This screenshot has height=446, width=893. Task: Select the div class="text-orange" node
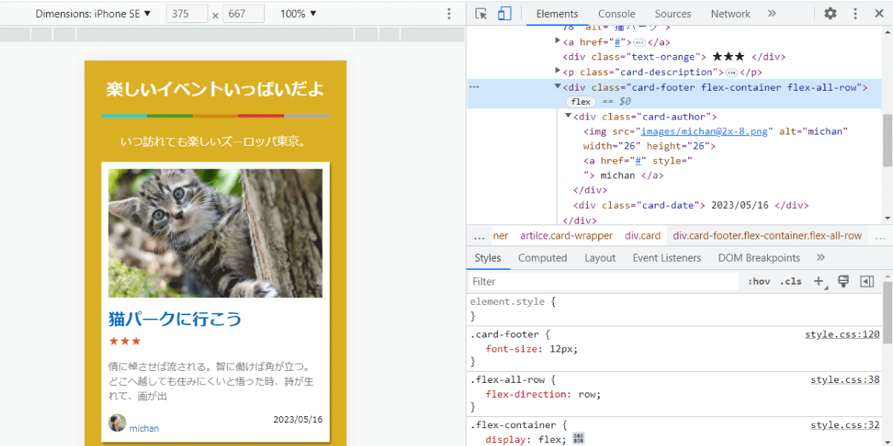[x=674, y=56]
